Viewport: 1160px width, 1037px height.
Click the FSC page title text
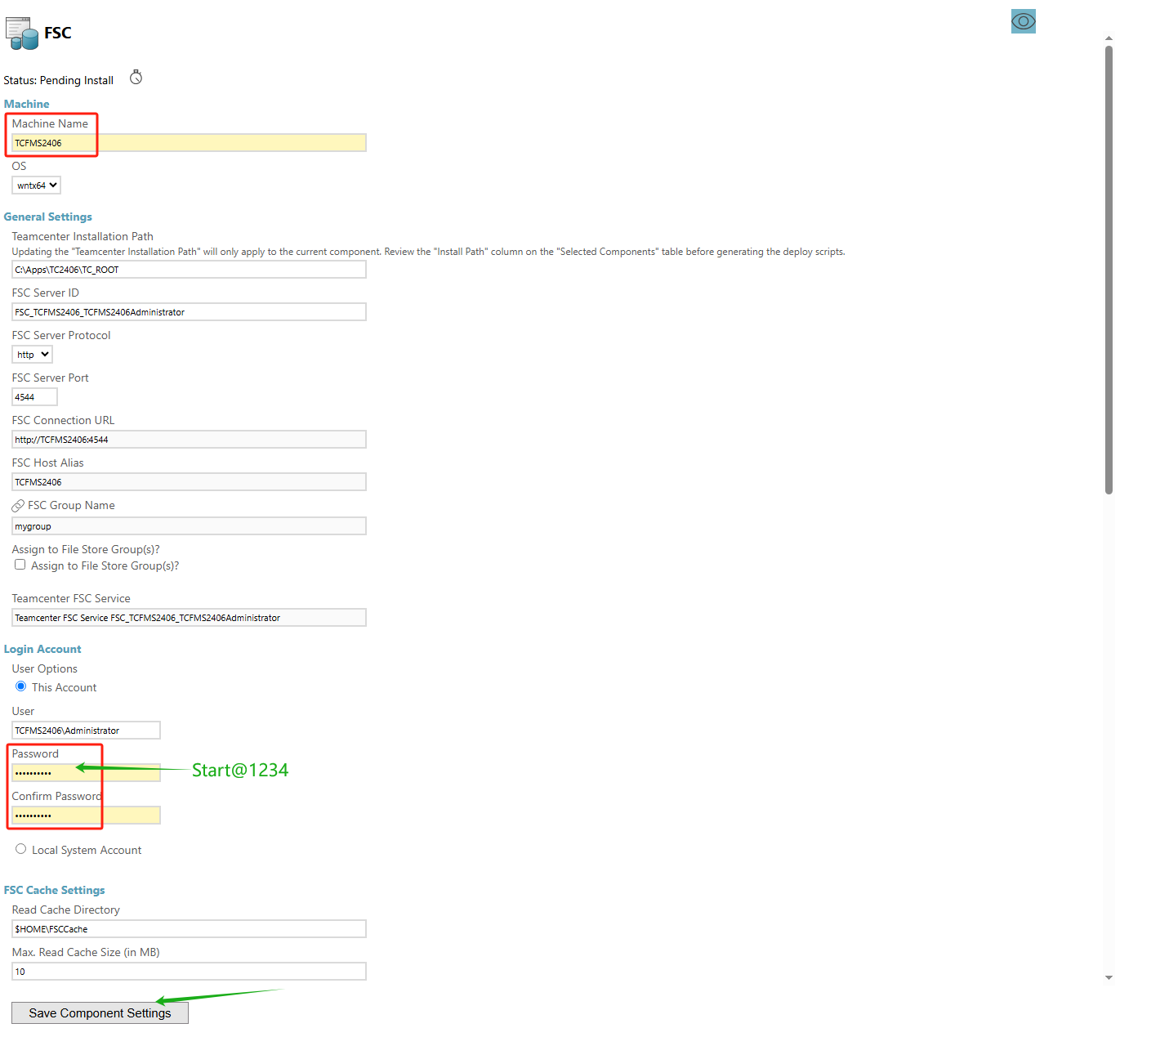(x=58, y=33)
